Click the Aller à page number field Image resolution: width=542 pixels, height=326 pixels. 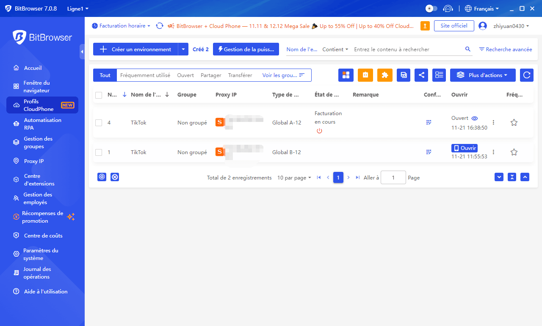pyautogui.click(x=393, y=178)
